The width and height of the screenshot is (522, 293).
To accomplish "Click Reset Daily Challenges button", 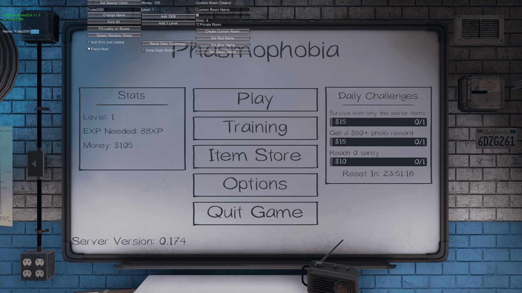I will (x=168, y=43).
